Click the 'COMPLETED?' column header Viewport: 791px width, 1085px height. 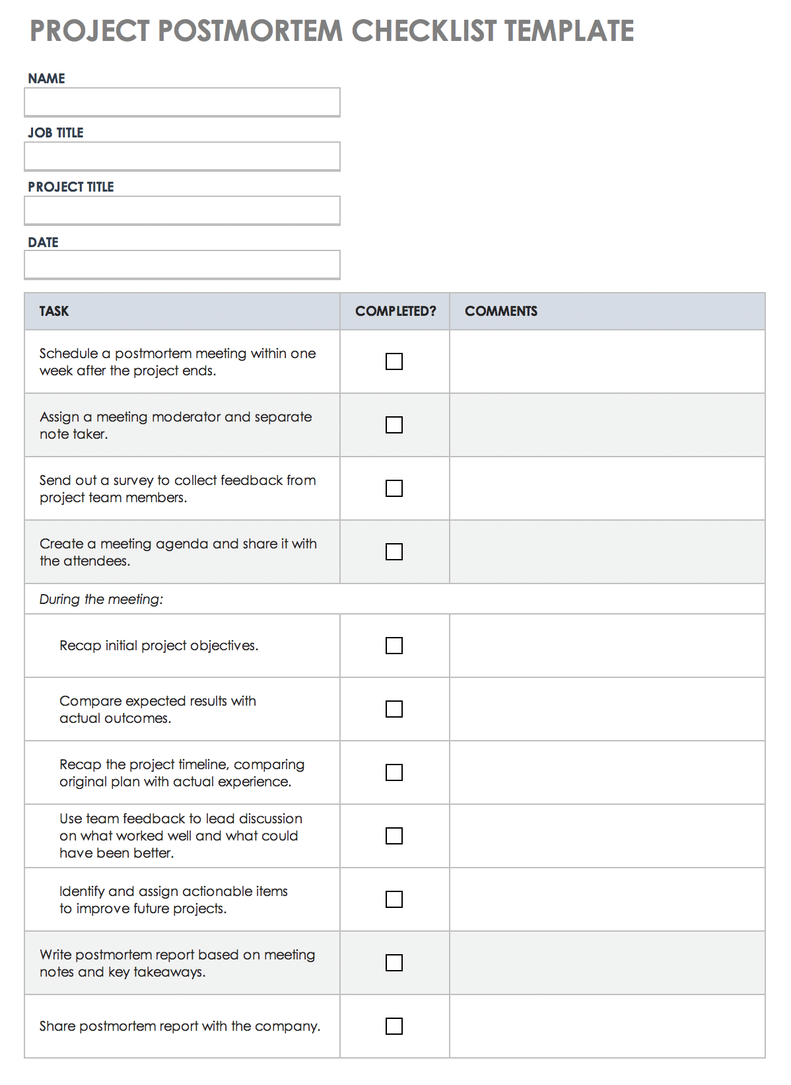coord(395,311)
